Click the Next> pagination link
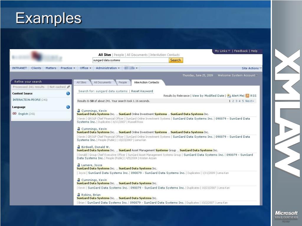The image size is (302, 226). click(x=250, y=101)
